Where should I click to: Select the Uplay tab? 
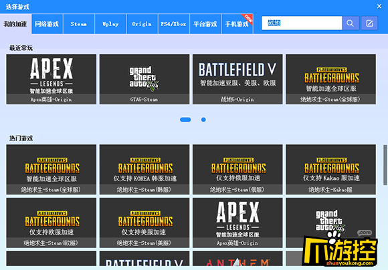click(110, 24)
